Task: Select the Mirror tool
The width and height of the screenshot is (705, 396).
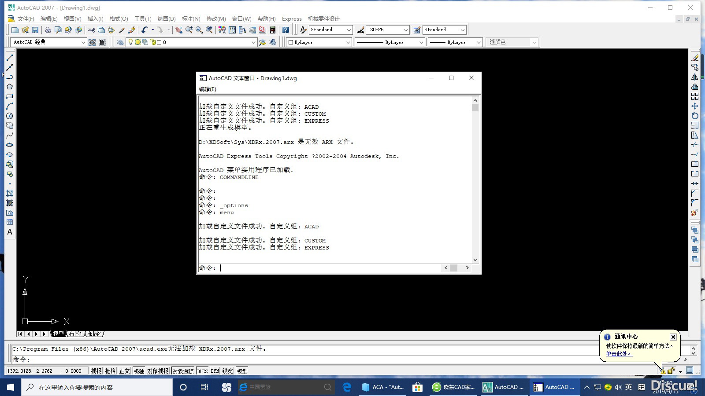Action: coord(695,77)
